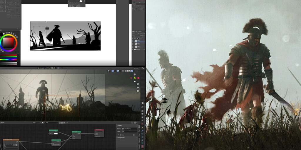Switch to Tool tab in node editor sidebar
This screenshot has width=301, height=150.
pos(139,131)
